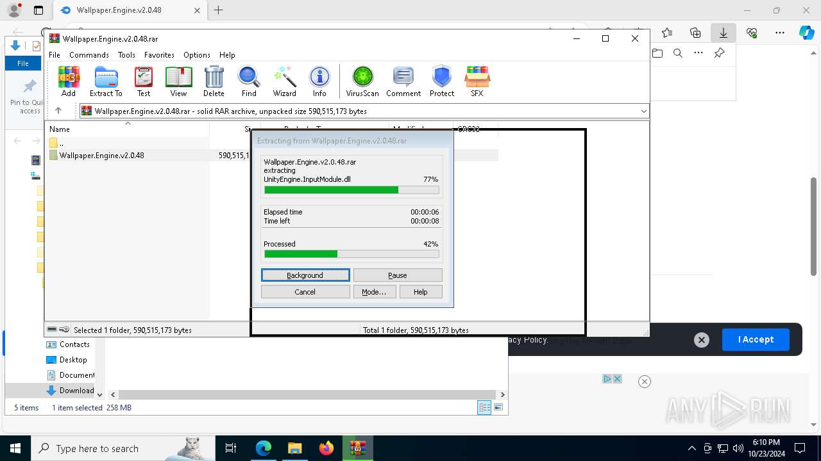Click Processed total progress bar
Screen dimensions: 821x461
pyautogui.click(x=351, y=254)
